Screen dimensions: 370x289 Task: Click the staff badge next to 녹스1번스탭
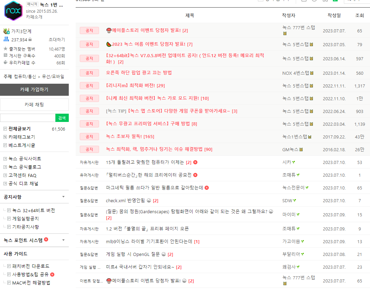click(x=309, y=137)
